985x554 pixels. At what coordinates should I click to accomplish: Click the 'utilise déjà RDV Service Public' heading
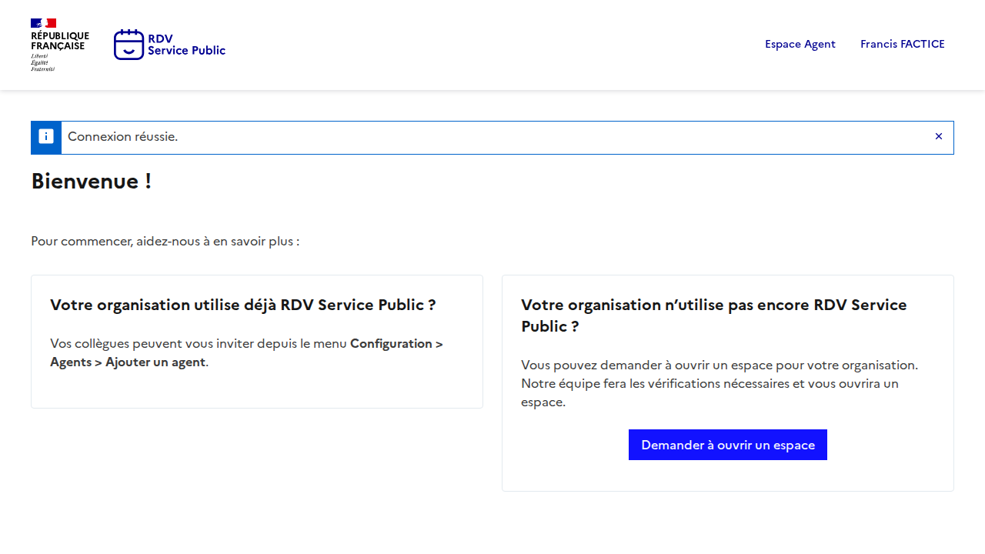click(242, 305)
